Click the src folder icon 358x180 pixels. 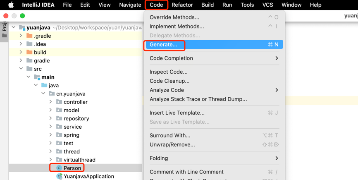pyautogui.click(x=29, y=69)
